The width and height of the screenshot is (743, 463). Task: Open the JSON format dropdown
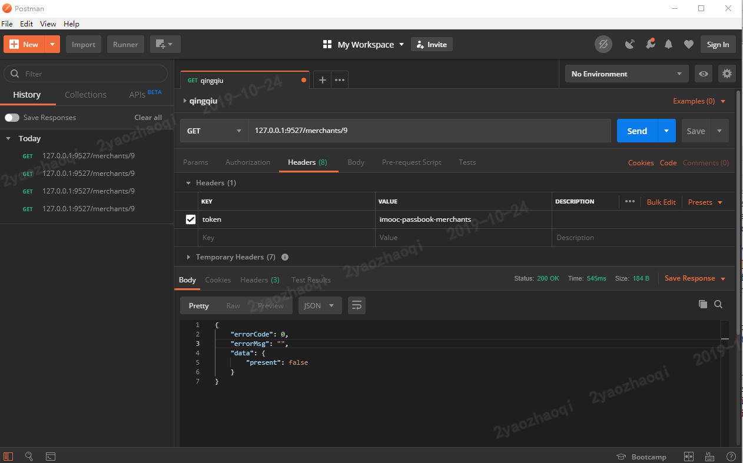(320, 305)
